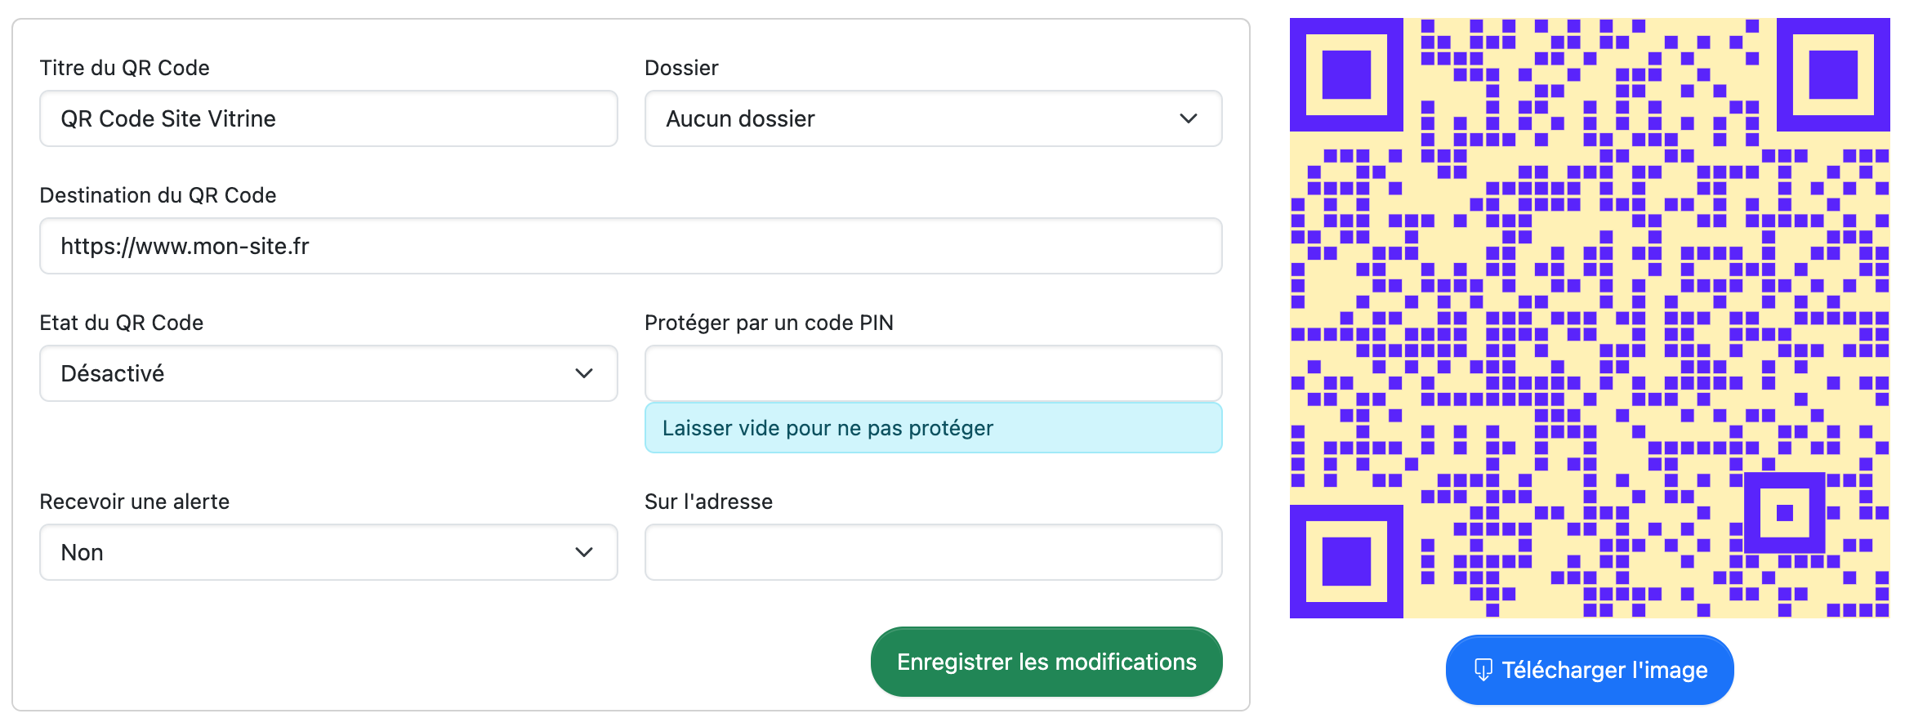The width and height of the screenshot is (1905, 727).
Task: Click inside the Sur l'adresse field
Action: (x=931, y=552)
